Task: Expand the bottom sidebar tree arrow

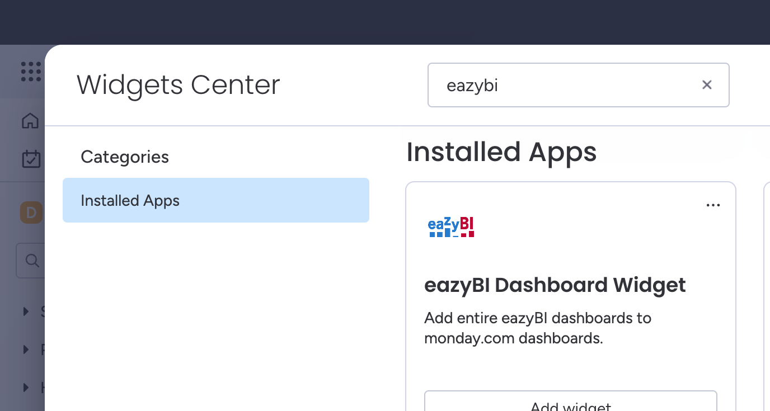Action: (26, 387)
